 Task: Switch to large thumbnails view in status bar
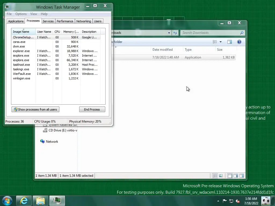[221, 176]
